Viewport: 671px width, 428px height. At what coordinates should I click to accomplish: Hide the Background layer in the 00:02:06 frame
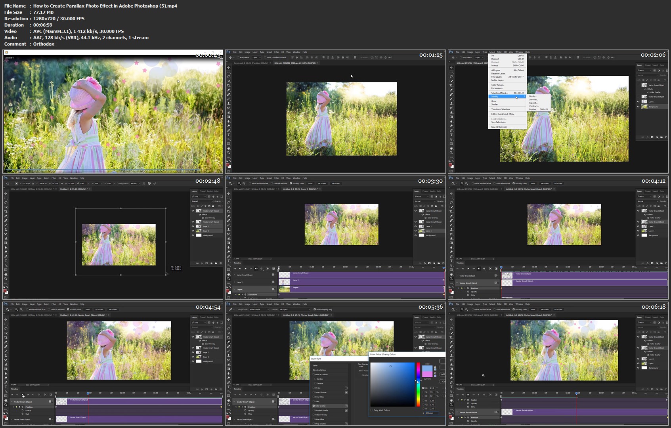639,107
